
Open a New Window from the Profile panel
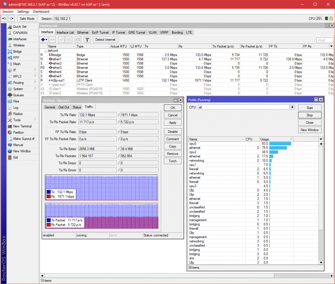click(x=309, y=130)
